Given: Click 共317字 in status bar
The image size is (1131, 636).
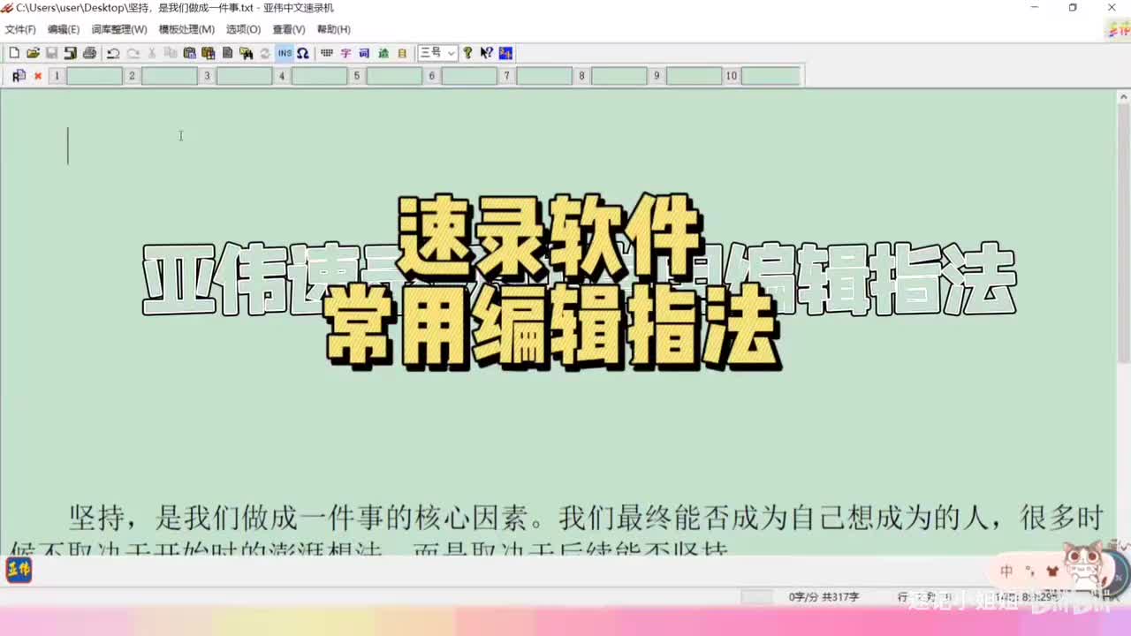Looking at the screenshot, I should tap(840, 597).
